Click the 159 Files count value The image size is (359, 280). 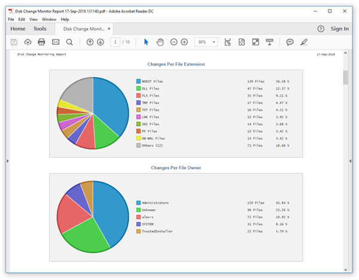click(255, 203)
